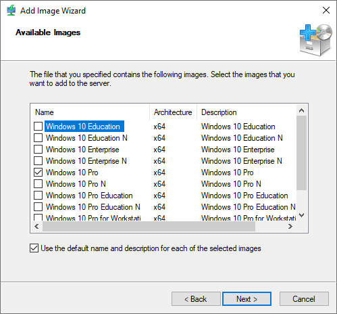
Task: Close the Add Image Wizard dialog
Action: coord(326,10)
